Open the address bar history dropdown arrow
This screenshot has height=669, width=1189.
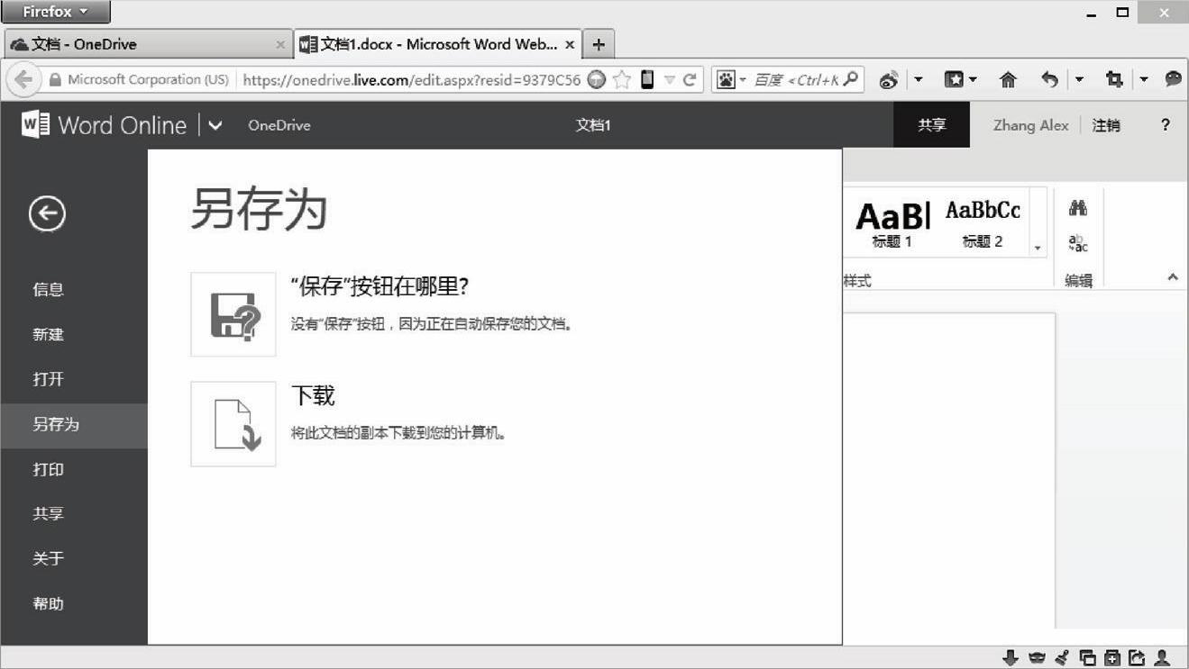[x=670, y=79]
